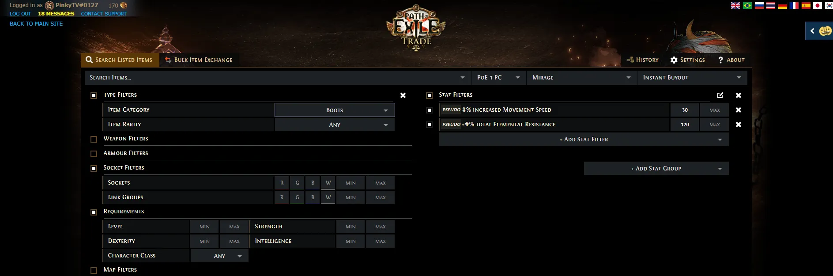Click the Movement Speed min value 30
This screenshot has width=833, height=276.
[x=685, y=110]
